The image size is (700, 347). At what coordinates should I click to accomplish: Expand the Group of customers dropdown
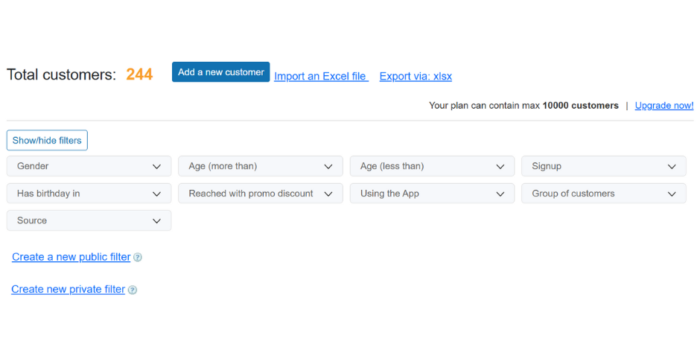coord(603,194)
